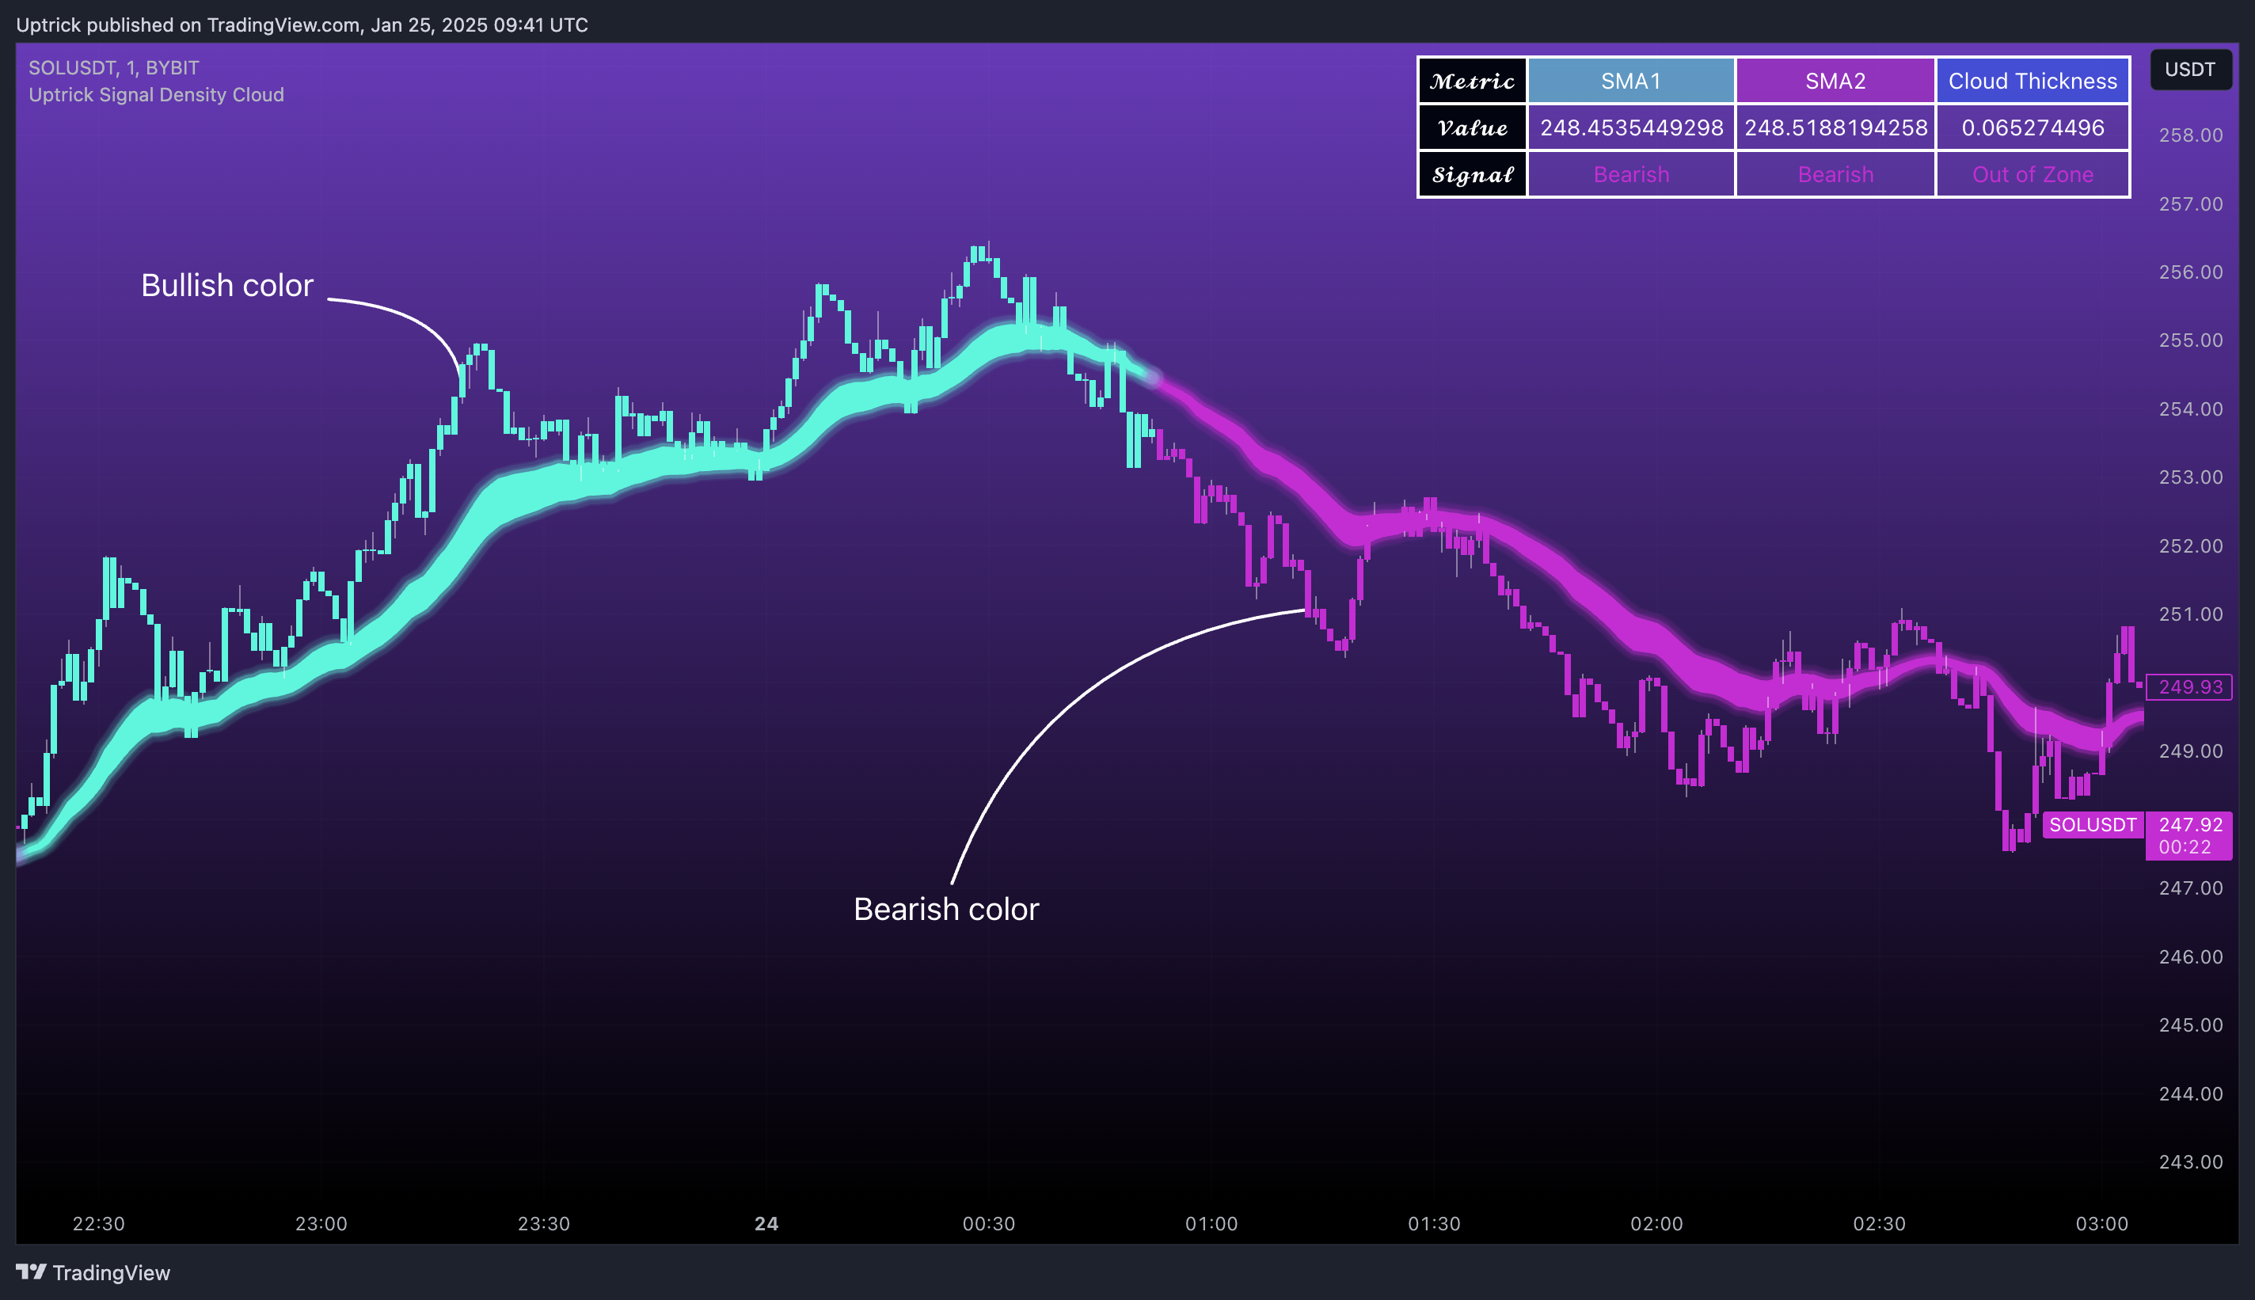
Task: Click the Cloud Thickness header cell
Action: click(x=2033, y=82)
